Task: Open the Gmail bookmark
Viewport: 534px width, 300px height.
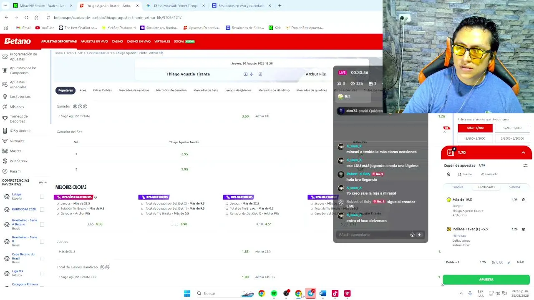Action: coord(23,27)
